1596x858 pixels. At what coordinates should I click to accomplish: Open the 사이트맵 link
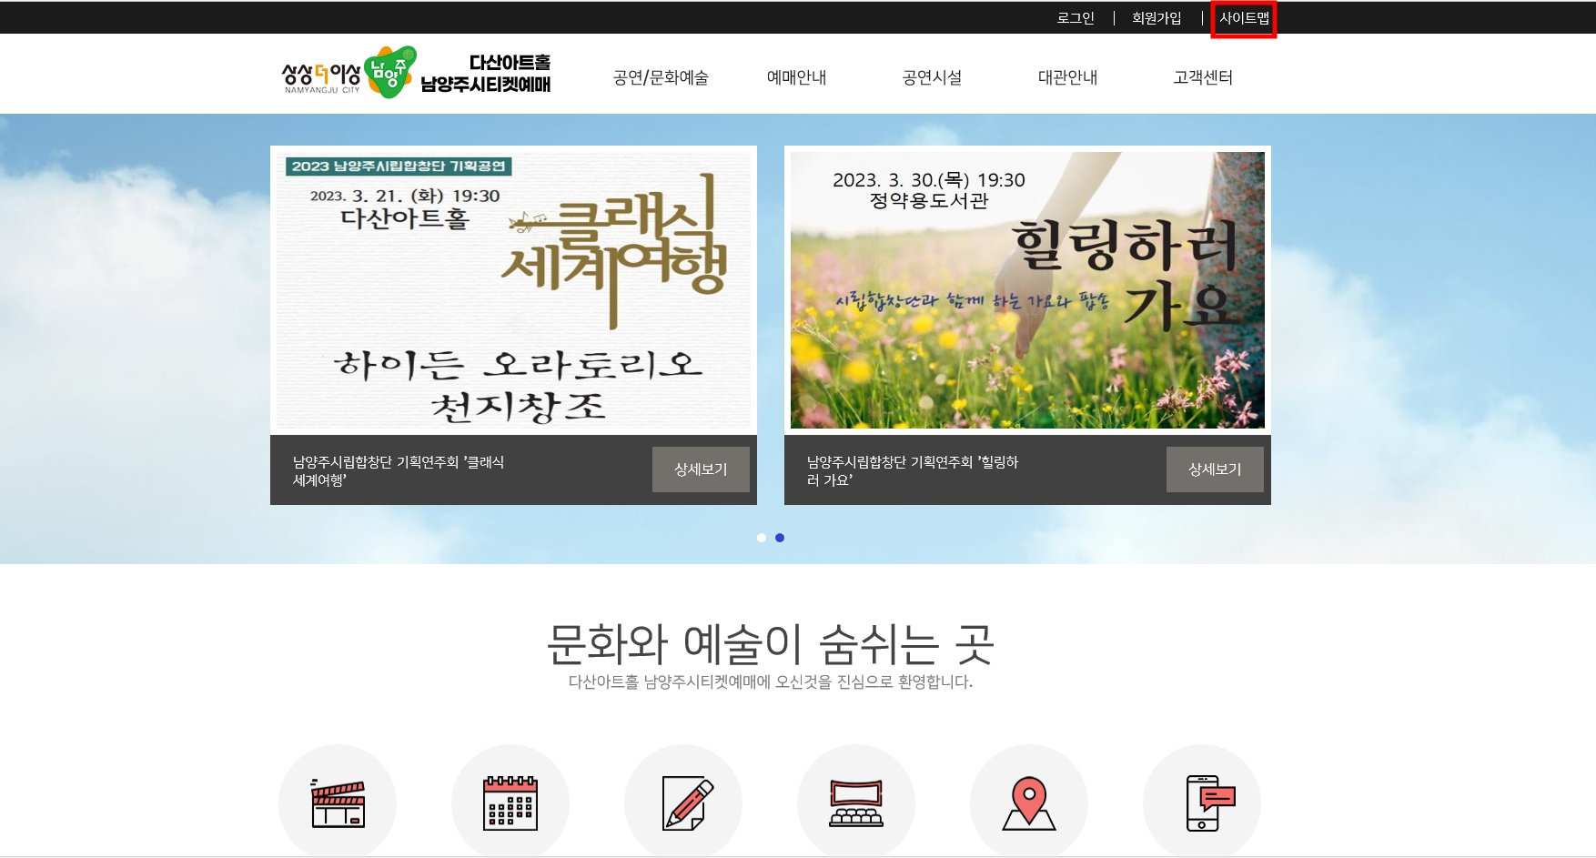1244,18
